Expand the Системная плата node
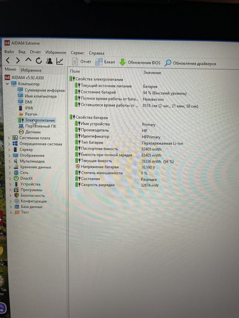Viewport: 239px width, 318px height. [9, 138]
